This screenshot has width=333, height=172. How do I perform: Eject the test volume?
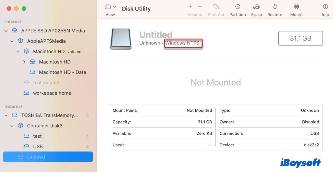pos(87,136)
